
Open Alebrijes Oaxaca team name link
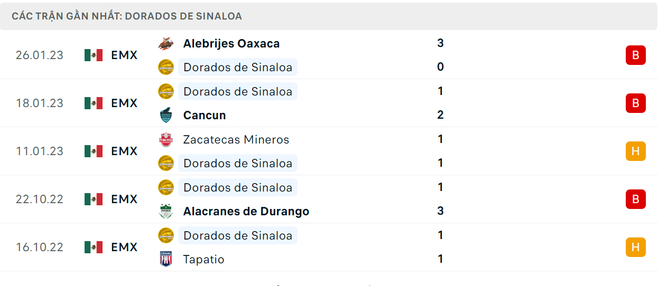(231, 43)
